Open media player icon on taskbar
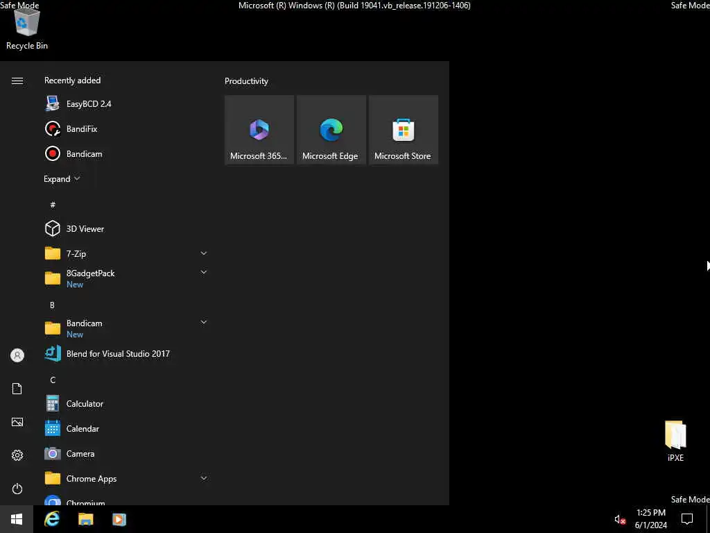 click(x=119, y=519)
